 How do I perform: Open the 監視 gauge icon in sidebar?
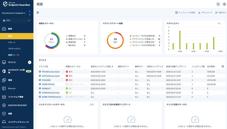click(x=4, y=29)
